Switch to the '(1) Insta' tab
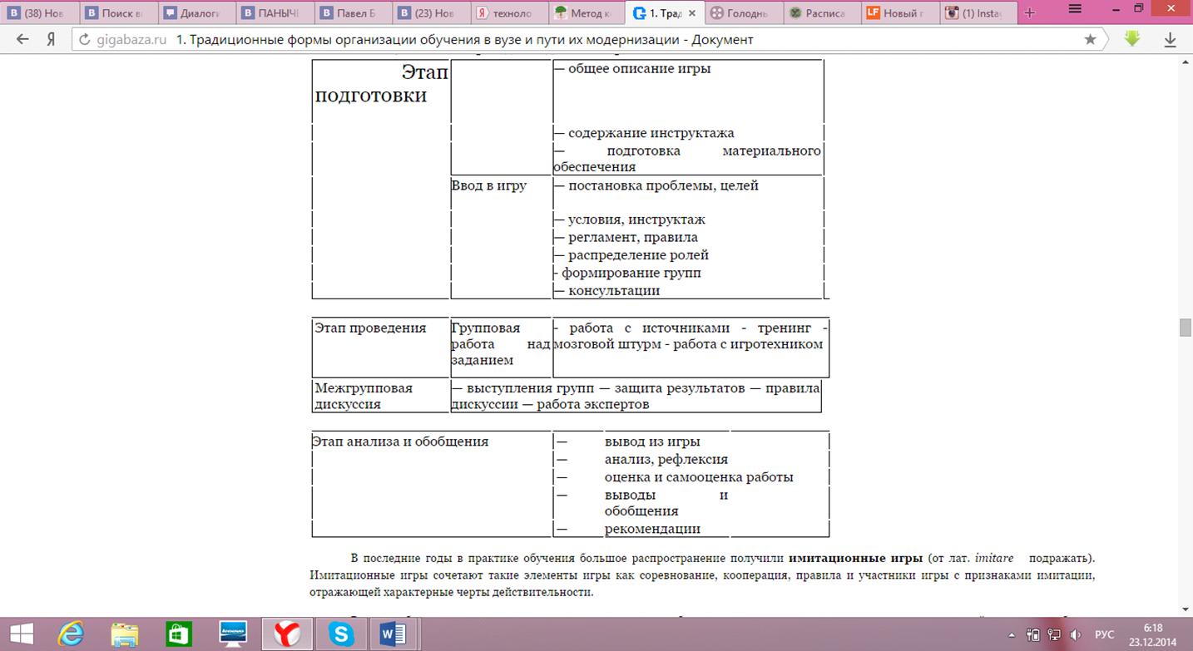The height and width of the screenshot is (651, 1193). tap(978, 13)
